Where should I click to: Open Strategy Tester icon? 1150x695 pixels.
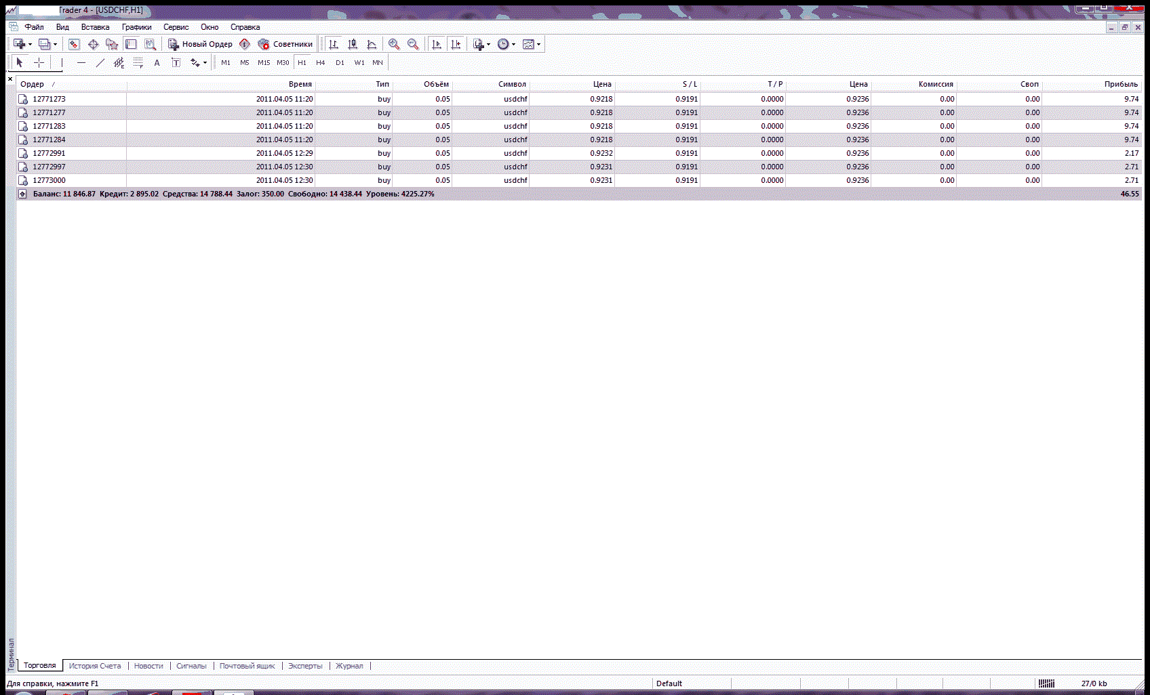pos(150,44)
